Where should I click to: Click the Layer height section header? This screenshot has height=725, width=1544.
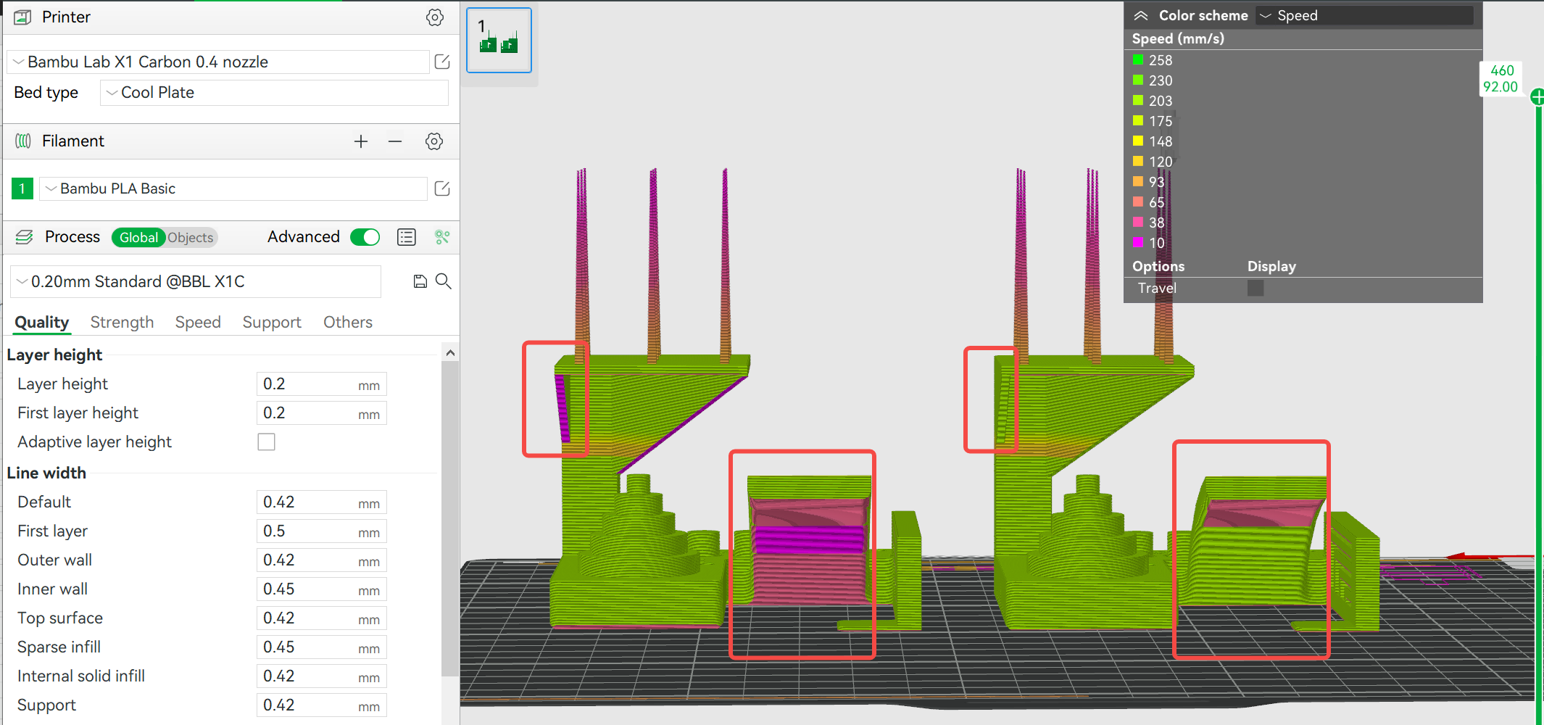click(x=54, y=355)
